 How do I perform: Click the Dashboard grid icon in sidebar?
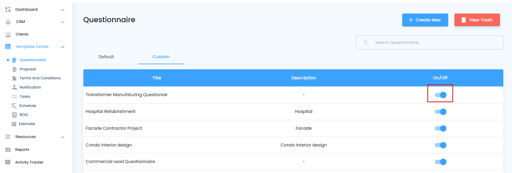[8, 9]
